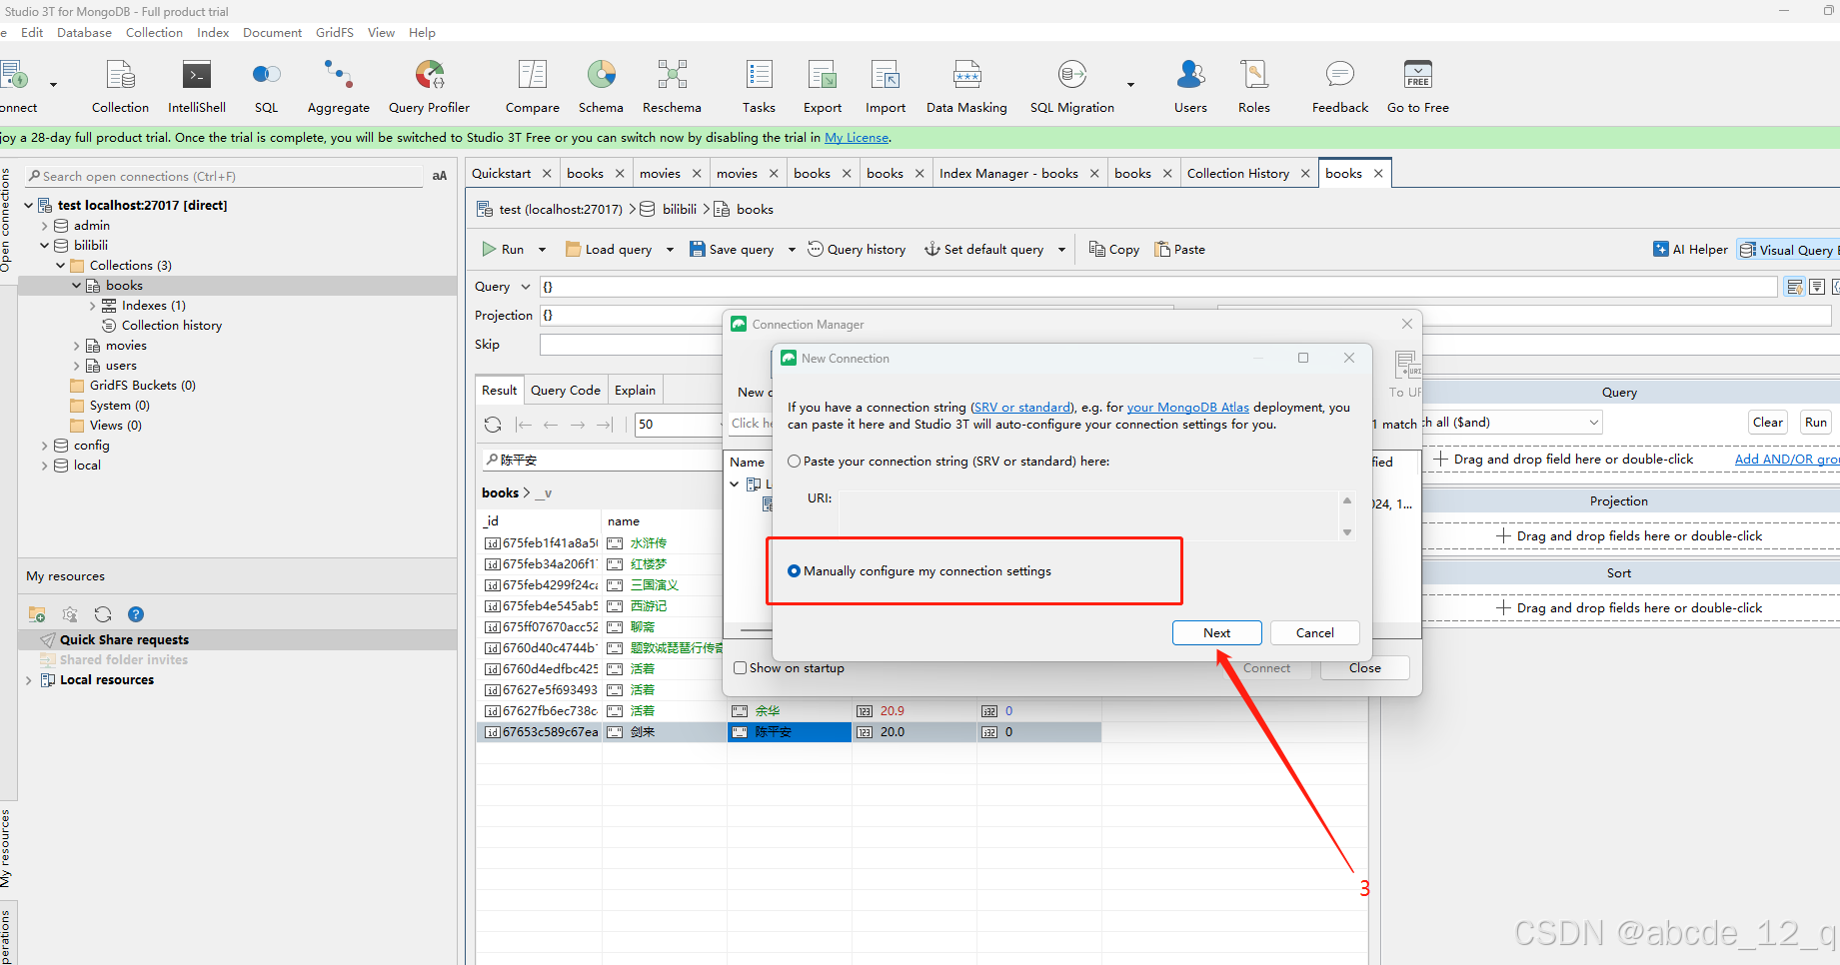This screenshot has height=965, width=1840.
Task: Collapse the test localhost:27017 connection
Action: click(29, 205)
